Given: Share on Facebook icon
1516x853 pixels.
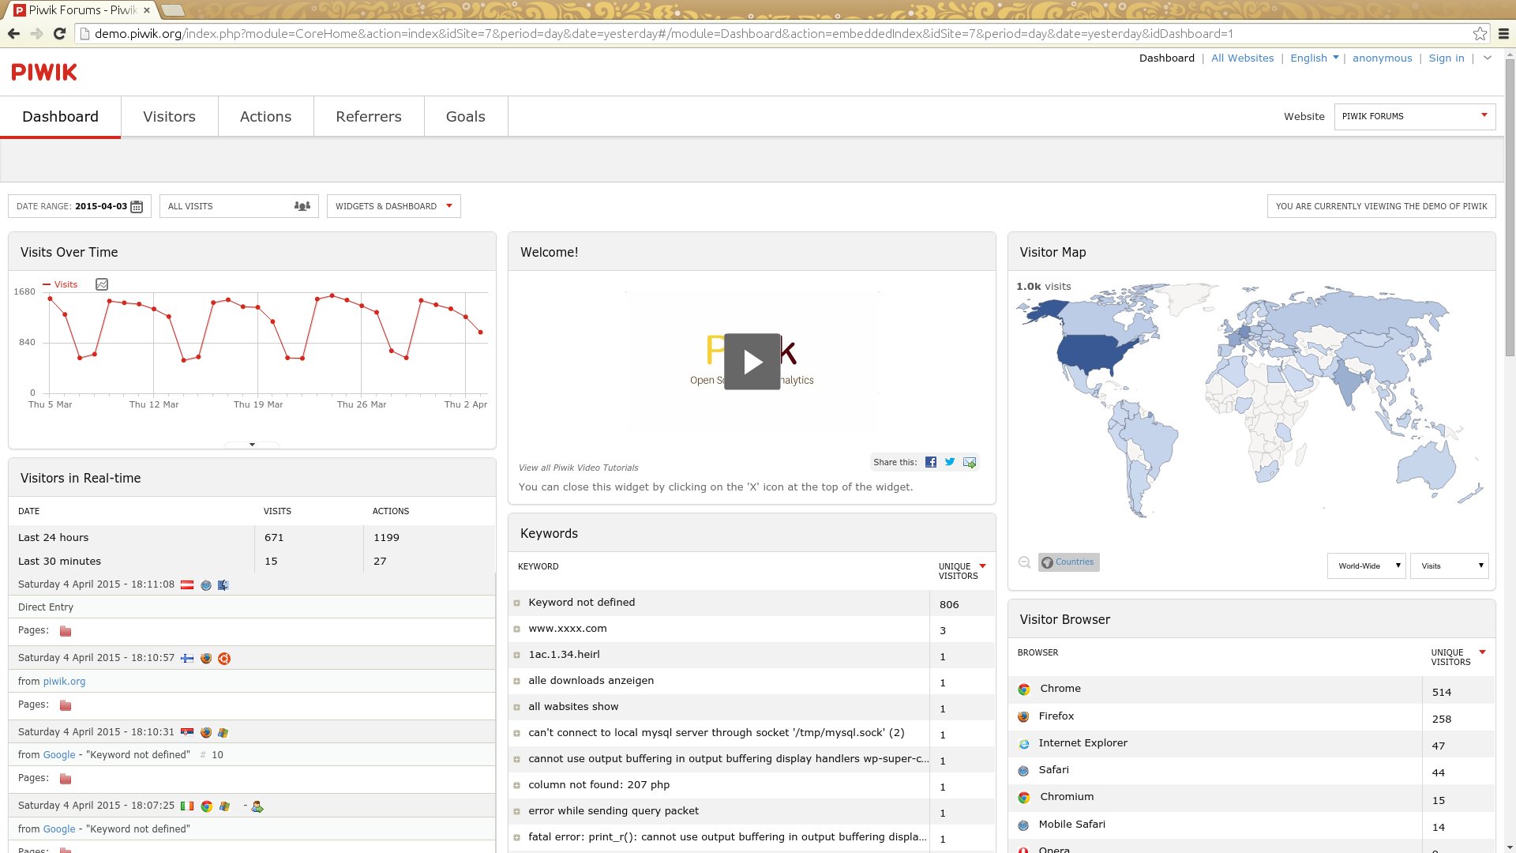Looking at the screenshot, I should 931,462.
